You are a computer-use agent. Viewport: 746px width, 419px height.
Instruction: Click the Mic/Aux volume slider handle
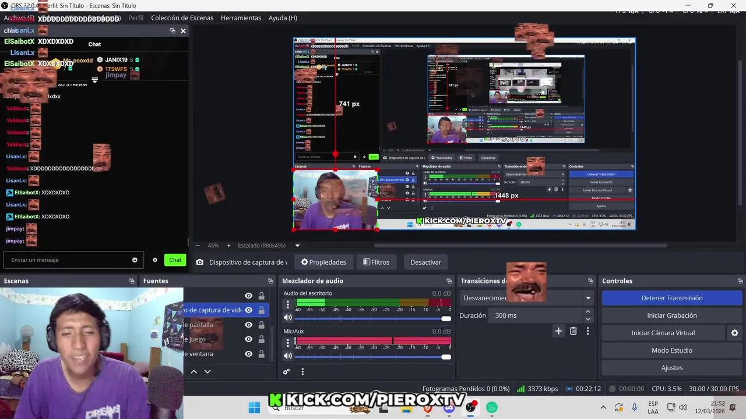click(446, 356)
